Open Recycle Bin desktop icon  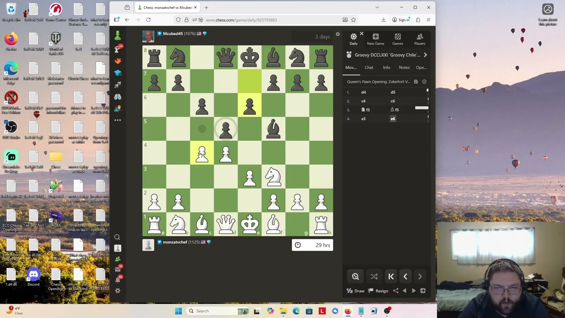pyautogui.click(x=11, y=12)
